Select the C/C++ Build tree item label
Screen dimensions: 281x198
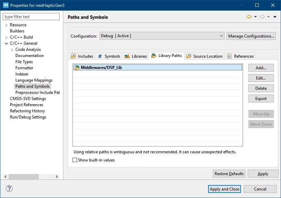[21, 37]
